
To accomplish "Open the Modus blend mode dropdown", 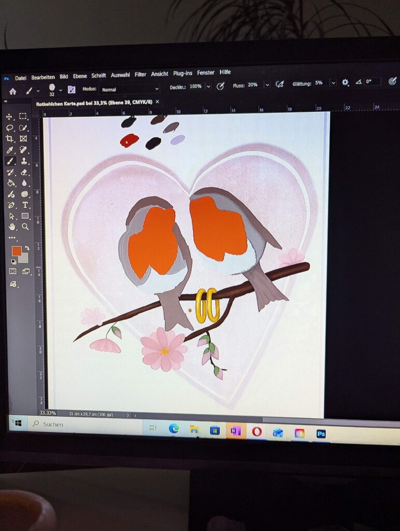I will [x=129, y=89].
